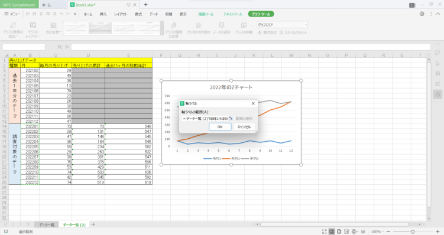This screenshot has height=235, width=444.
Task: Click グラフの移動 icon
Action: pos(244,28)
